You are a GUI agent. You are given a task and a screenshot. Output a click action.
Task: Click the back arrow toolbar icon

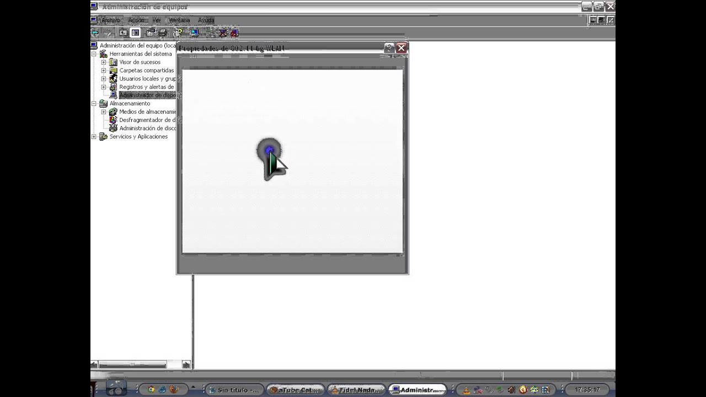tap(95, 33)
